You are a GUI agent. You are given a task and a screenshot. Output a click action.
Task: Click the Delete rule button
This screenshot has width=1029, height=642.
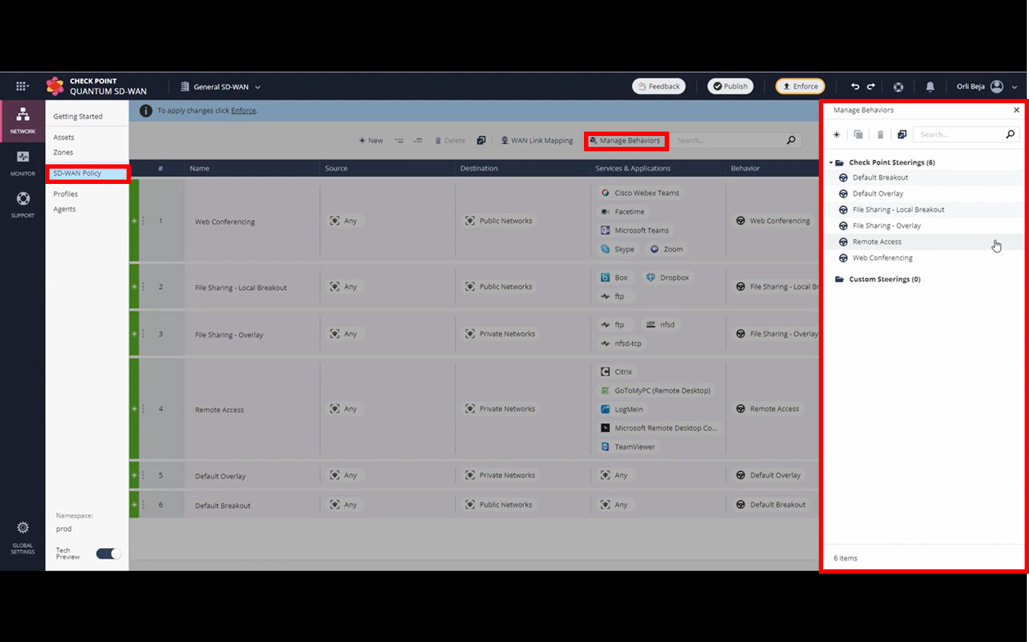pyautogui.click(x=450, y=140)
